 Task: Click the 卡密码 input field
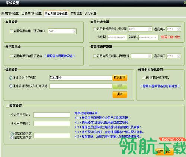click(117, 37)
